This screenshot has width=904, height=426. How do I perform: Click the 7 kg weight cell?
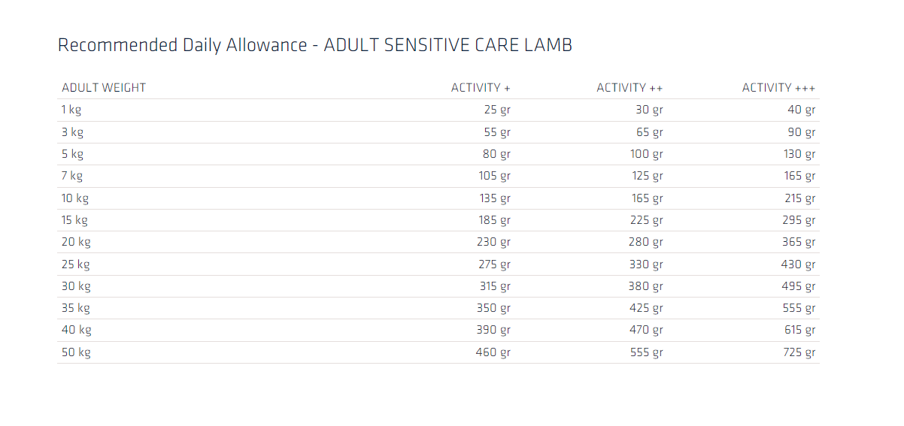click(x=72, y=176)
